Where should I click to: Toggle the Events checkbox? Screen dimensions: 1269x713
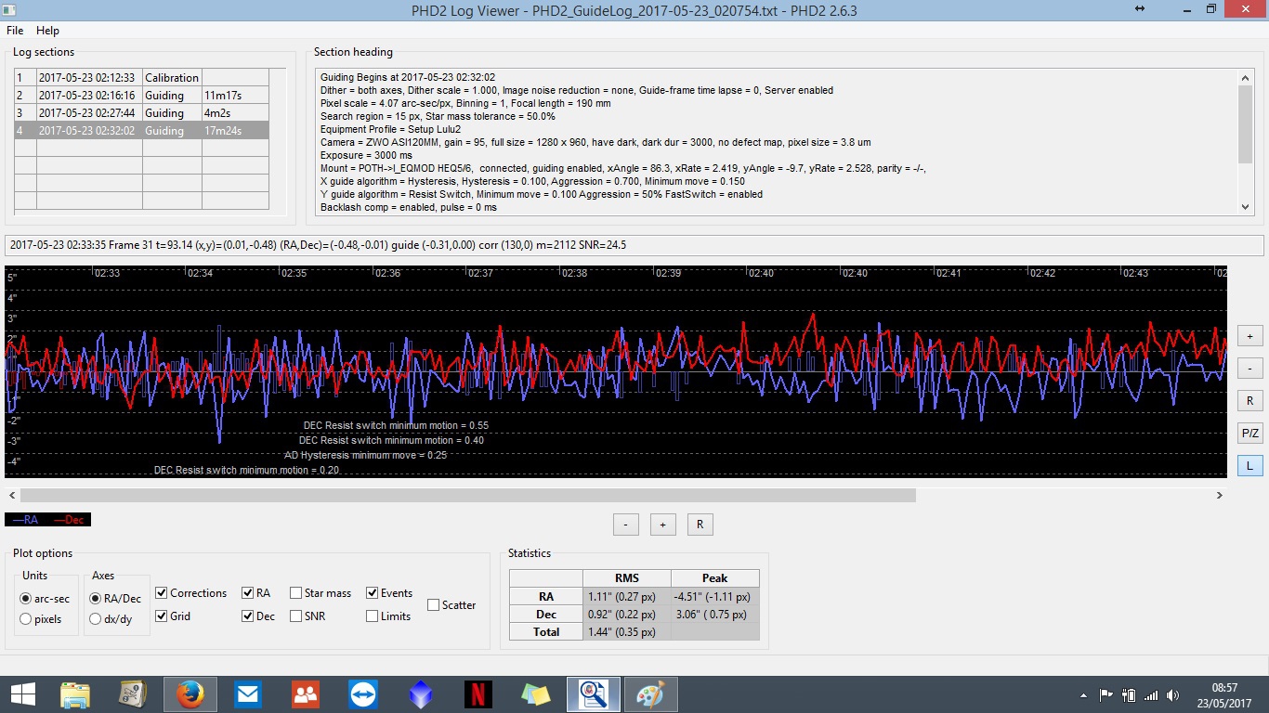pos(373,593)
